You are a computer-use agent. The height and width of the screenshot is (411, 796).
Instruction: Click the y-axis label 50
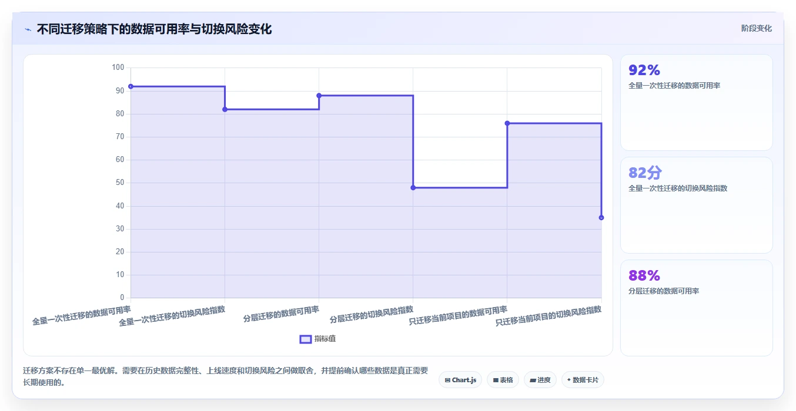click(x=120, y=183)
